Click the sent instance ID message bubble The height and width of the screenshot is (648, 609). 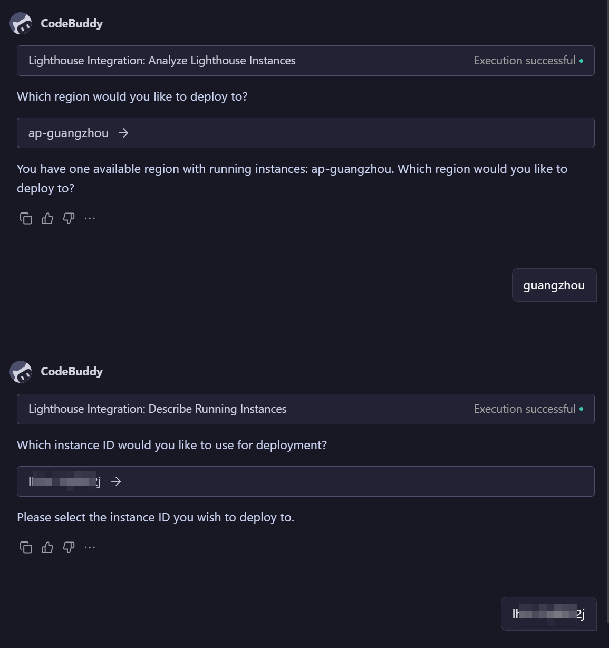548,614
